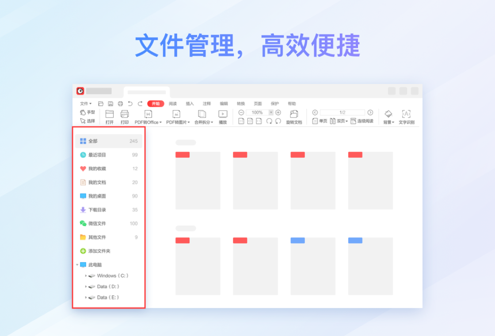This screenshot has height=336, width=495.
Task: Redo the last action
Action: point(140,103)
